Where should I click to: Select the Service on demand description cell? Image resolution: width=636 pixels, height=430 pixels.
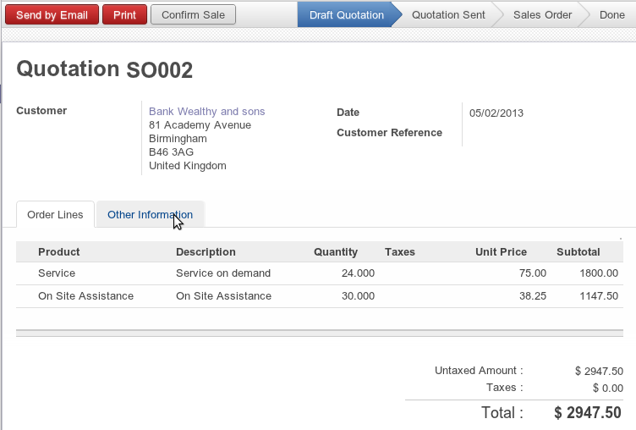pos(223,273)
